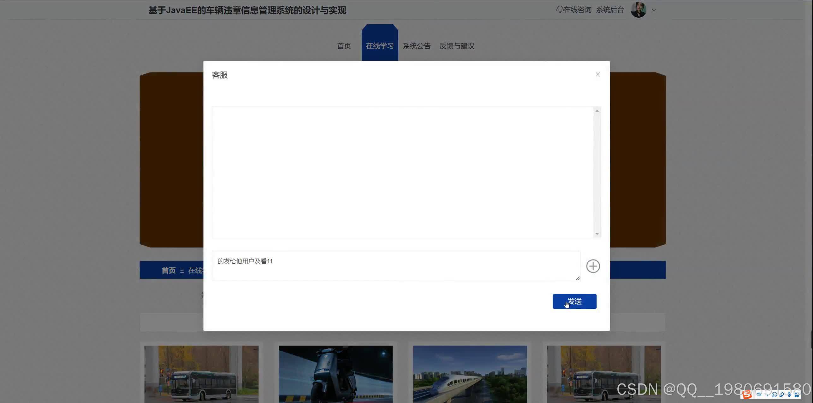Image resolution: width=813 pixels, height=403 pixels.
Task: Switch to the 系统公告 tab
Action: [417, 46]
